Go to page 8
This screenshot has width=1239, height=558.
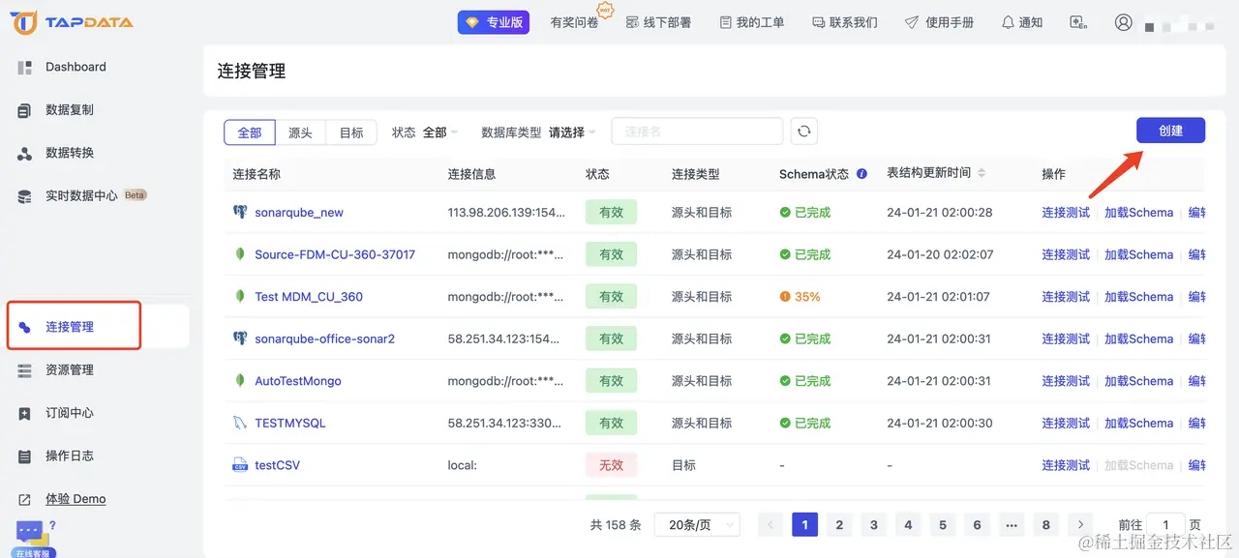click(1045, 525)
